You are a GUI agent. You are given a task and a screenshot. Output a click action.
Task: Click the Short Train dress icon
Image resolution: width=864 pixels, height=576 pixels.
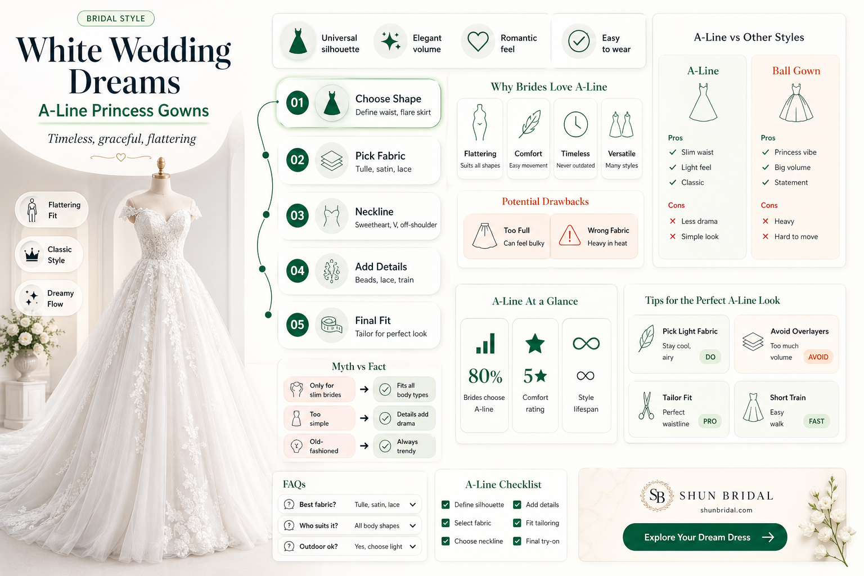click(753, 407)
